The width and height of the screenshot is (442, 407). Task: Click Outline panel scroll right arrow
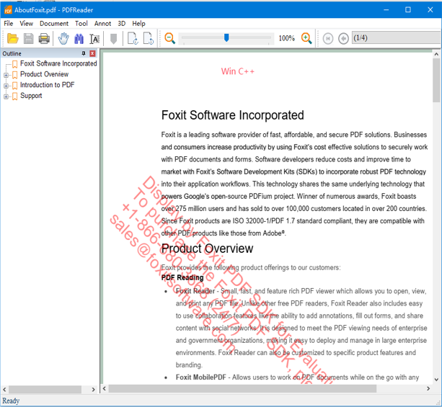coord(93,390)
